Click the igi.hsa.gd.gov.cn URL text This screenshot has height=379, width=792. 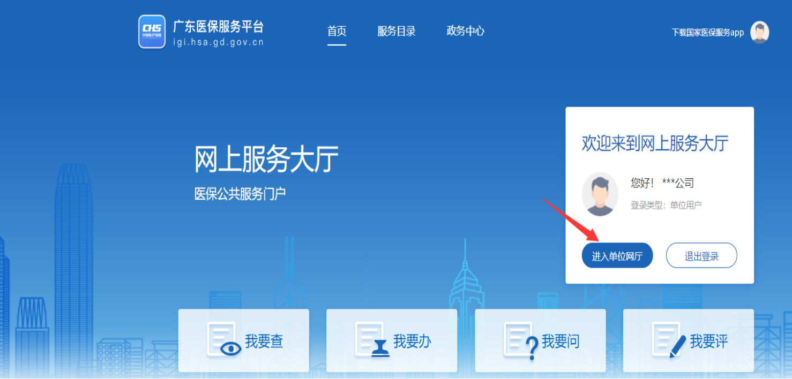point(218,42)
